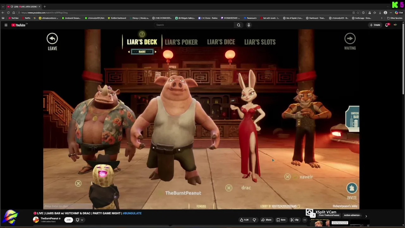The height and width of the screenshot is (228, 405).
Task: Open the three-dot more actions menu under video
Action: 305,220
